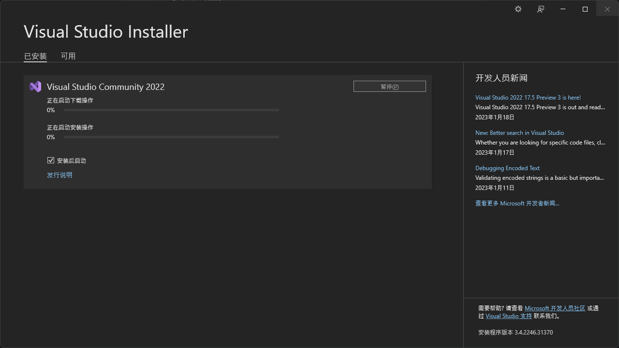Visit the Microsoft 开发人员社区 link

pos(555,308)
